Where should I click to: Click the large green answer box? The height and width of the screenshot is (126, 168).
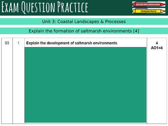(85, 85)
